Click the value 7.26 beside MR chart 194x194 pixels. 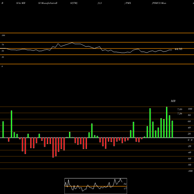pos(180,114)
